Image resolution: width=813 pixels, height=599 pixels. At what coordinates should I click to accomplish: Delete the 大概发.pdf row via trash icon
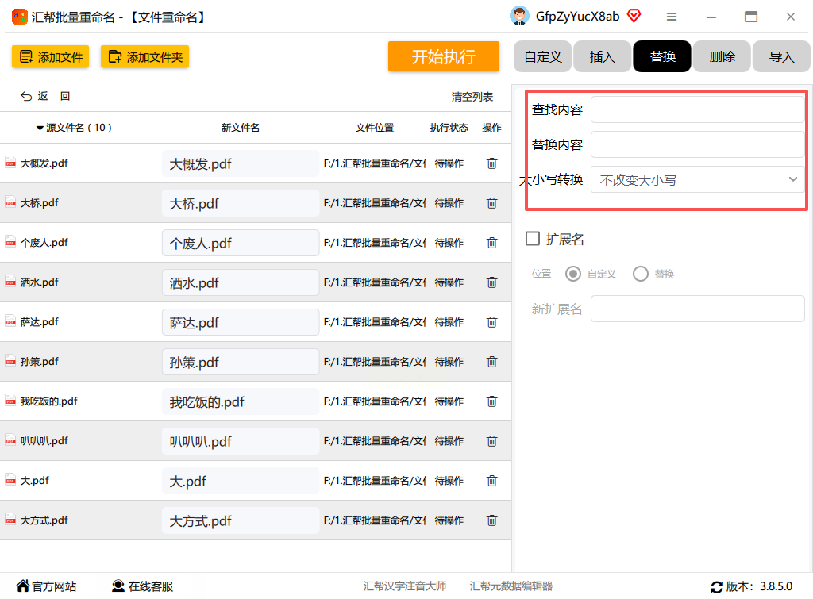tap(491, 163)
